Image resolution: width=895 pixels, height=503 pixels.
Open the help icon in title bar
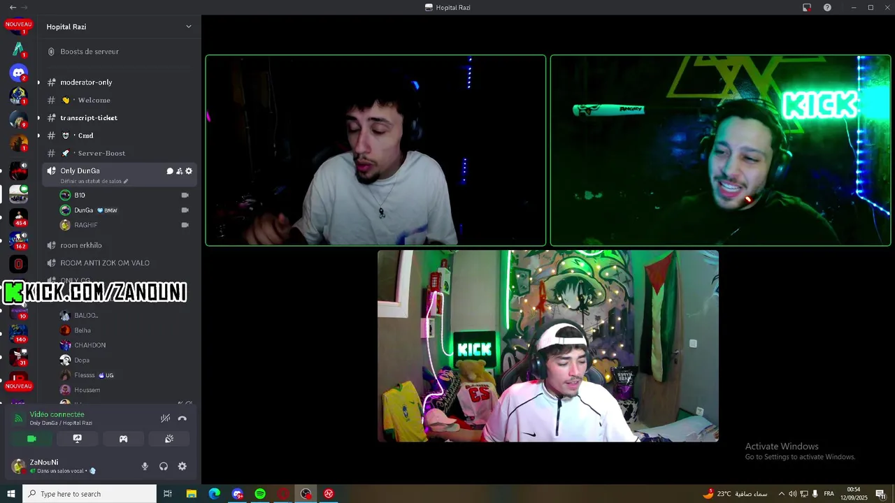827,8
